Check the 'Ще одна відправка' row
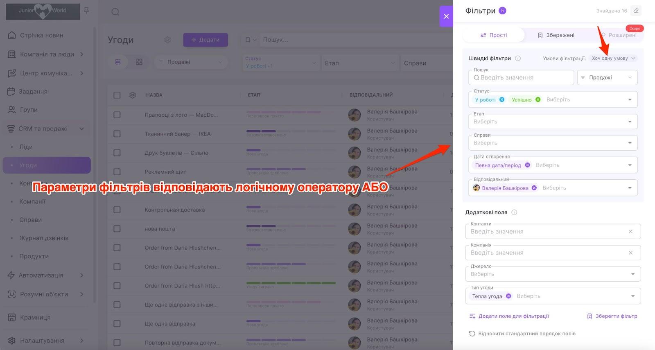655x350 pixels. coord(117,324)
